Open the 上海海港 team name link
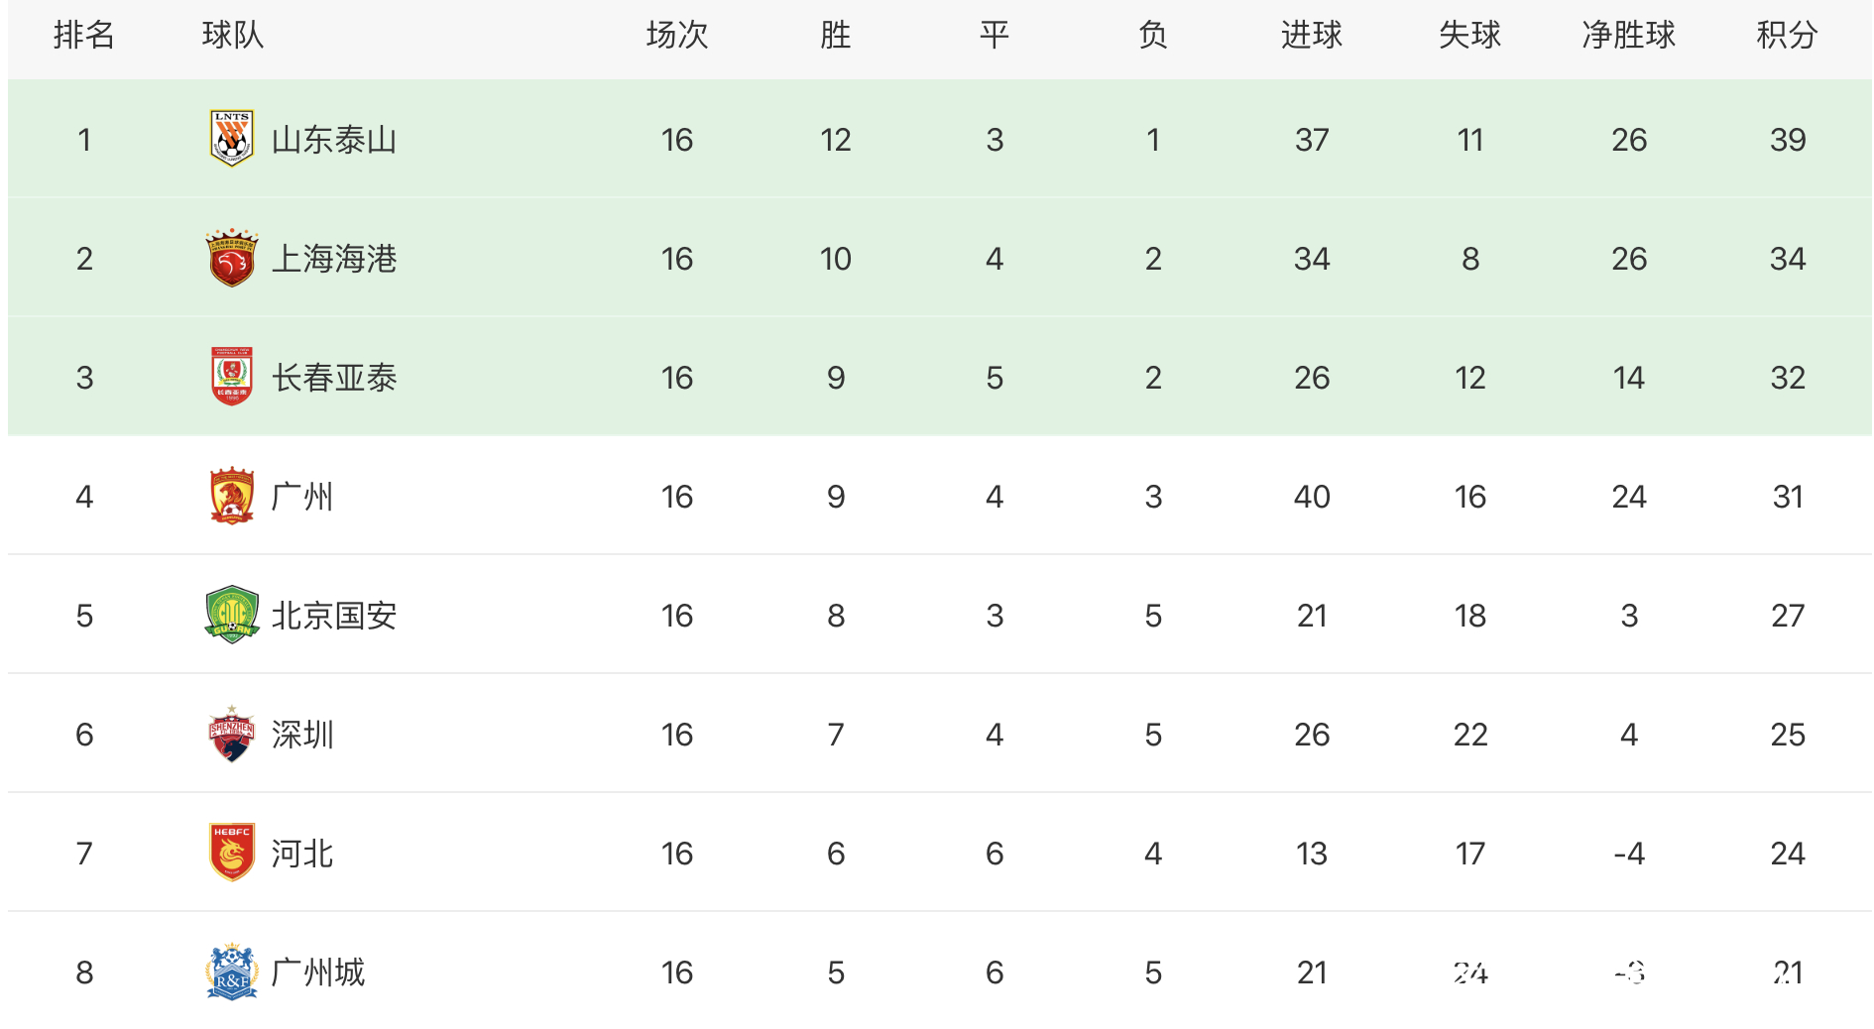Image resolution: width=1874 pixels, height=1029 pixels. (334, 259)
